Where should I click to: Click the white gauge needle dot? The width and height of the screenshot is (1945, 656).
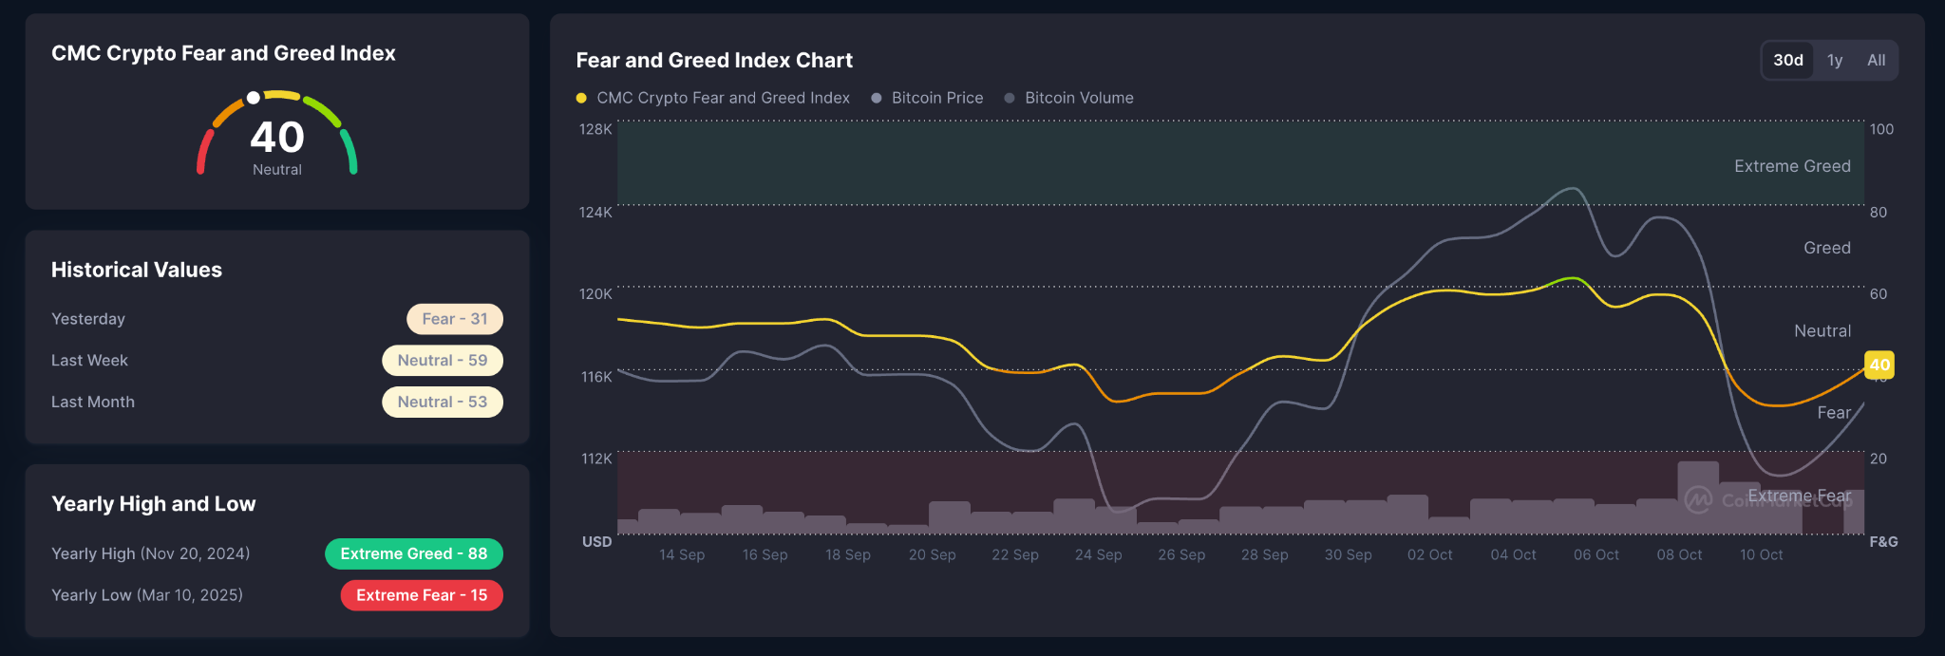(253, 98)
